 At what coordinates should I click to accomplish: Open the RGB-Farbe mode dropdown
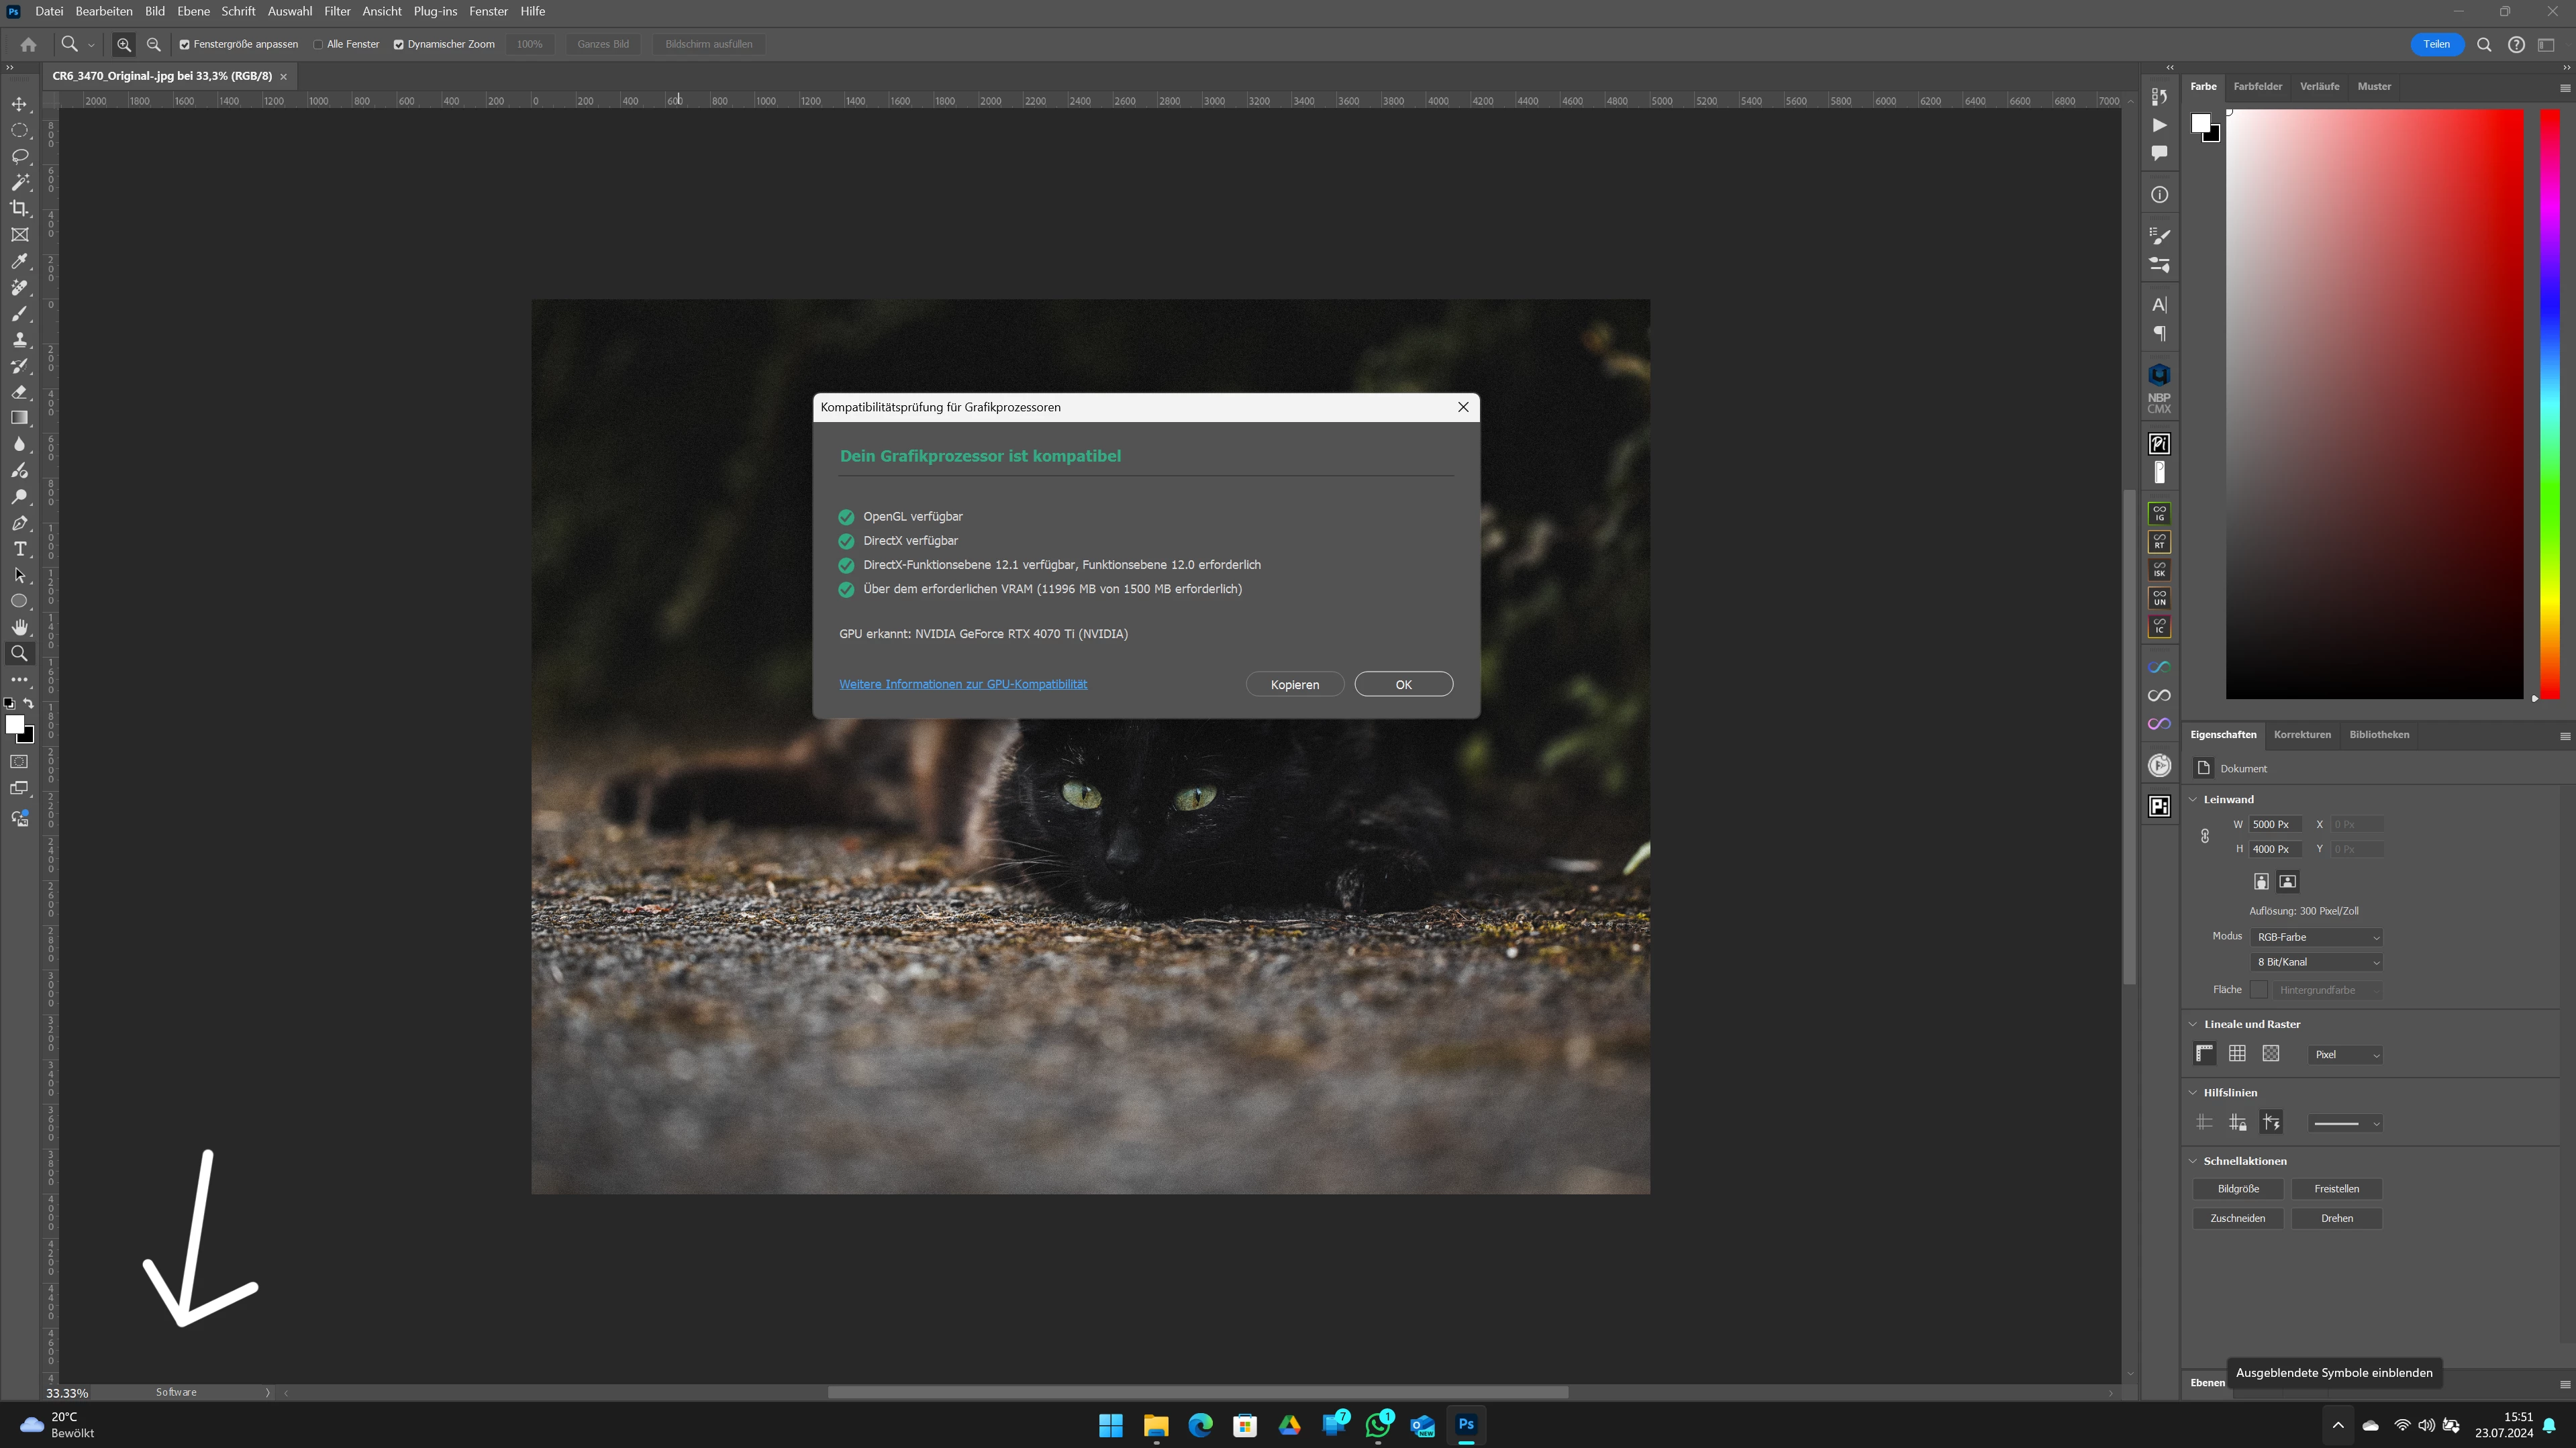click(x=2316, y=937)
